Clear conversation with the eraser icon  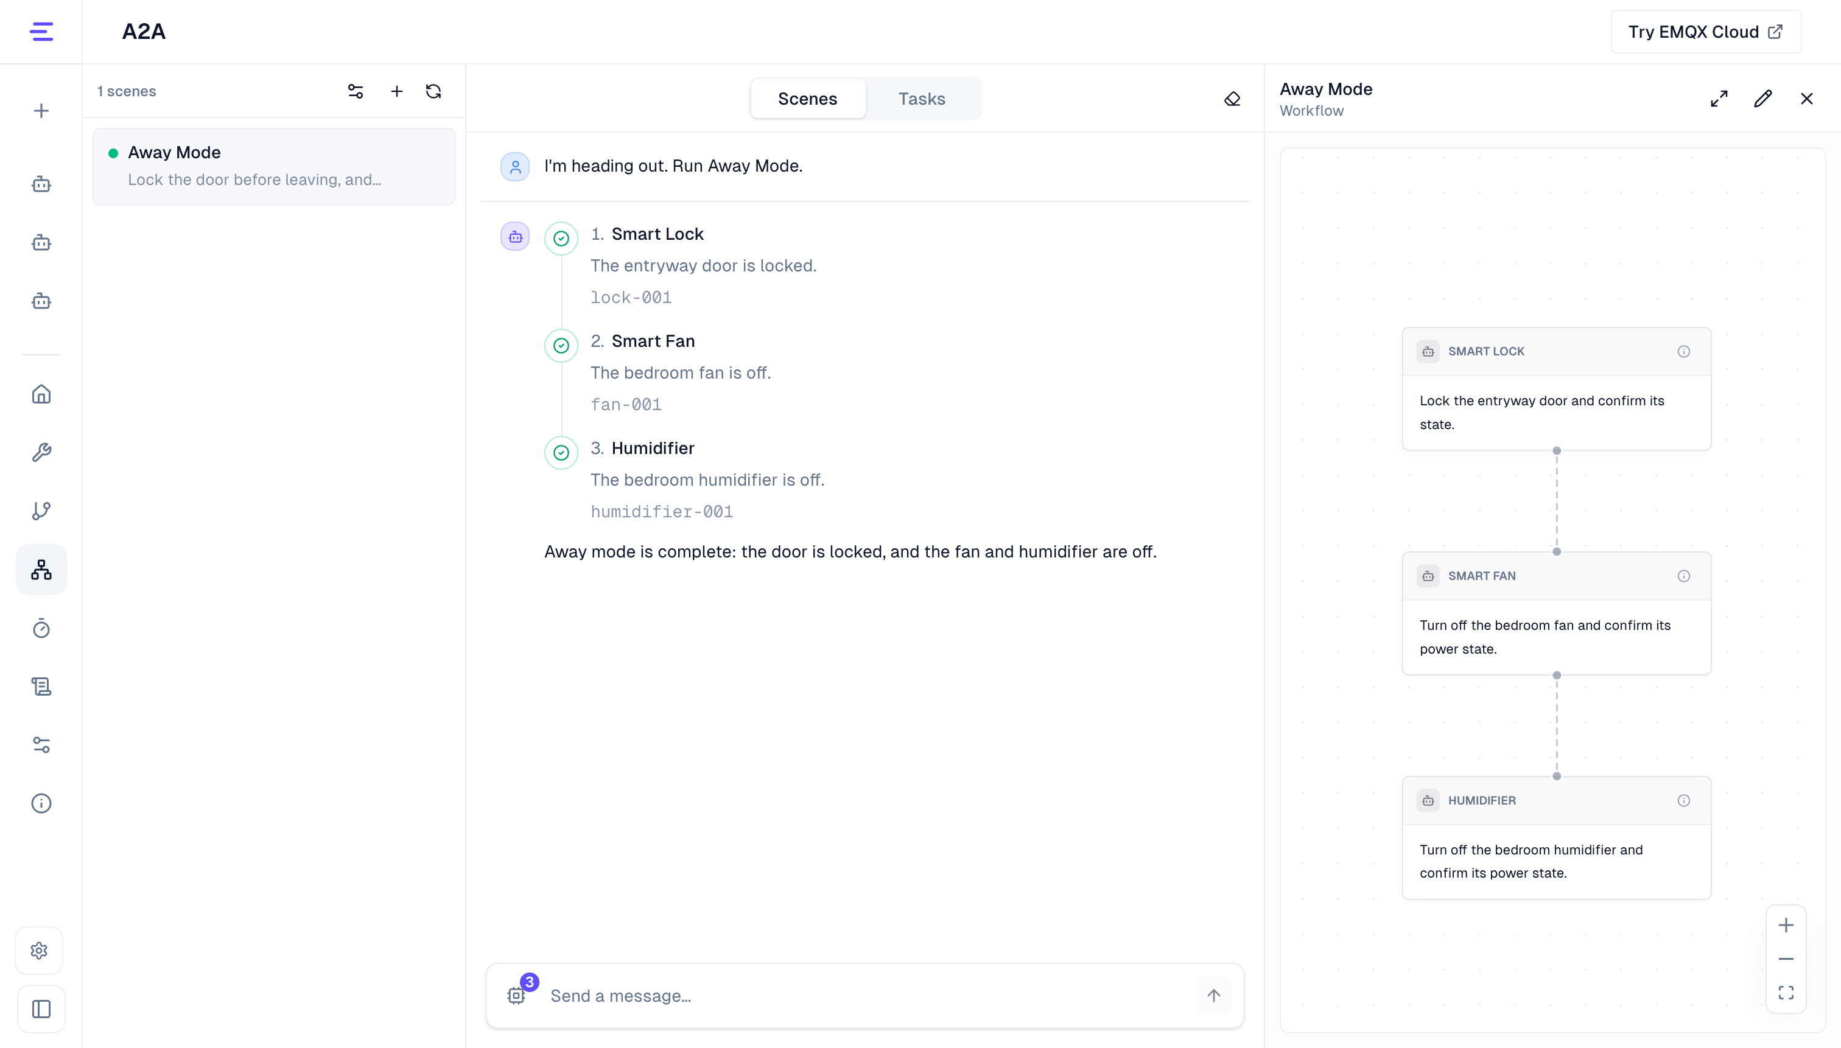1232,99
